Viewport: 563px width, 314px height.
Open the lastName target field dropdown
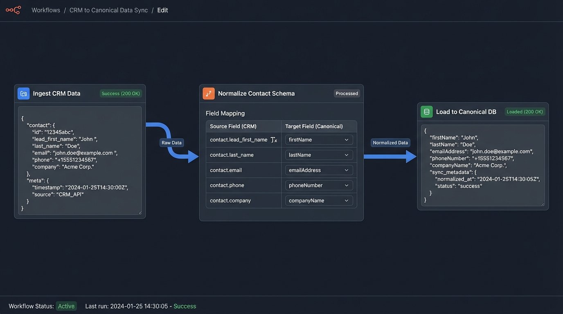coord(319,155)
